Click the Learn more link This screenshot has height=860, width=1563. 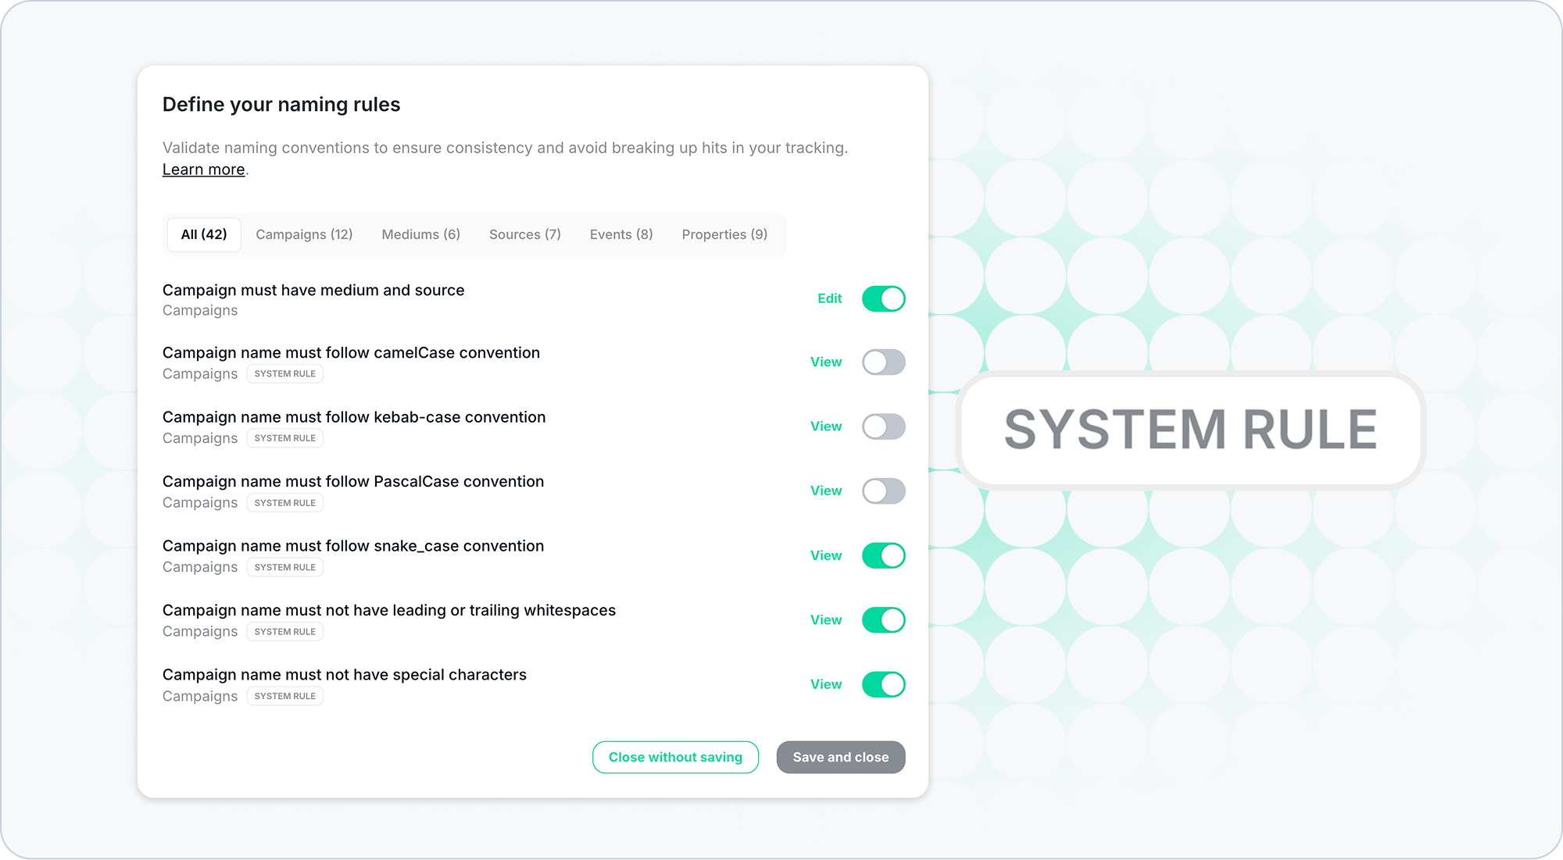pos(203,170)
